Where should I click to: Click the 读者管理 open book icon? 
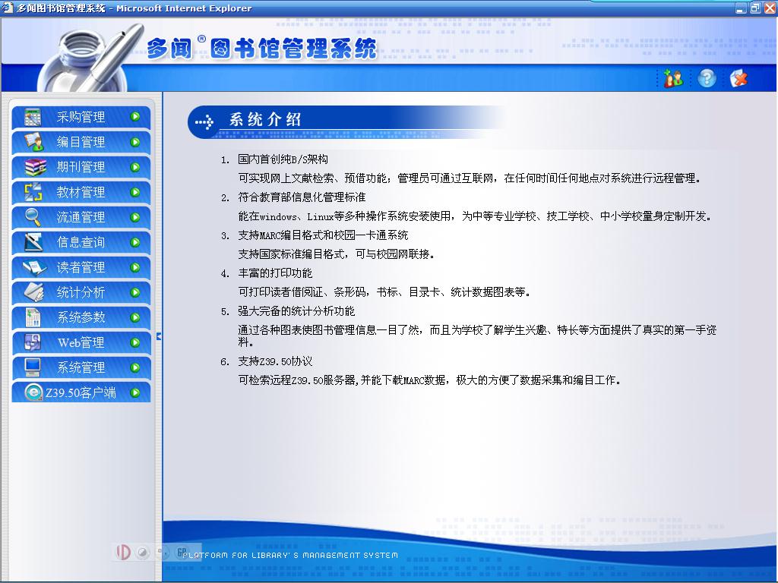tap(34, 267)
